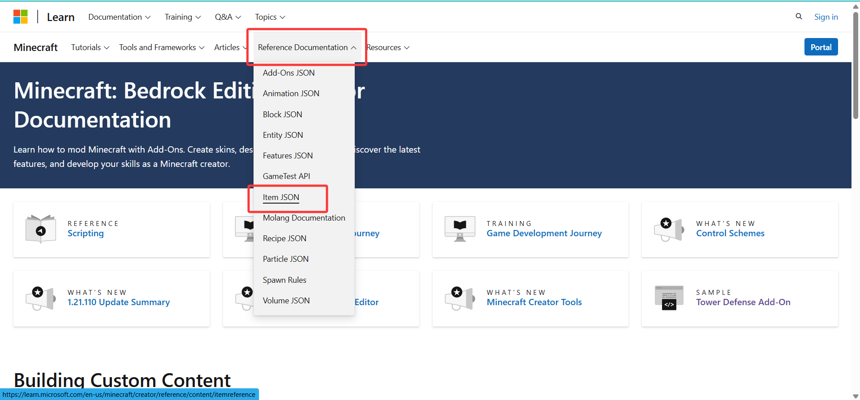Open the Tower Defense Add-On link
The width and height of the screenshot is (860, 400).
pos(743,302)
